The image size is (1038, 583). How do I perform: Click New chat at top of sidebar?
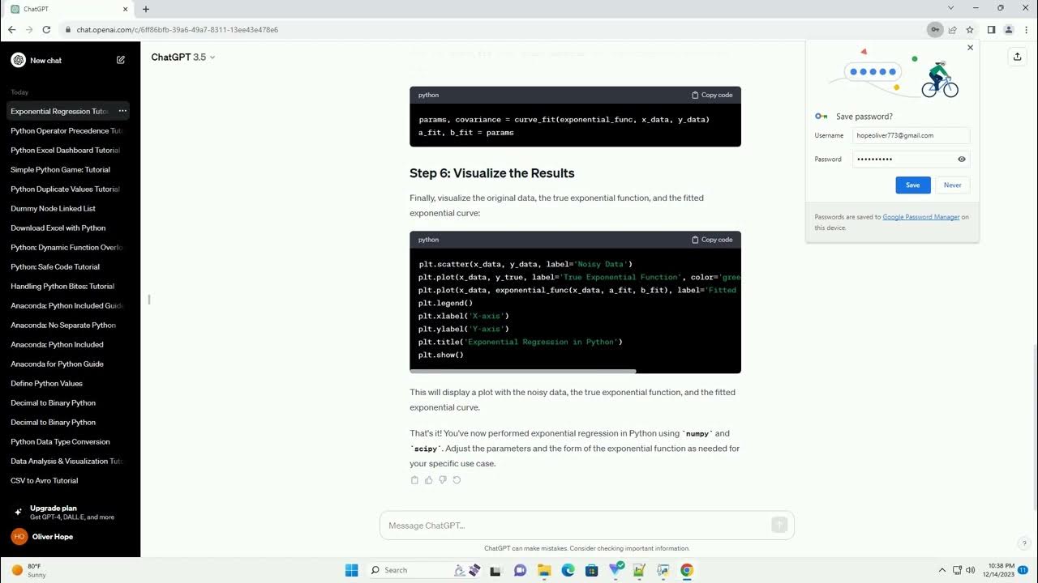click(x=66, y=60)
